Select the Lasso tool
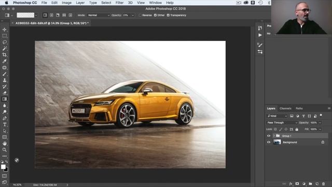Viewport: 332px width, 187px height. point(5,42)
